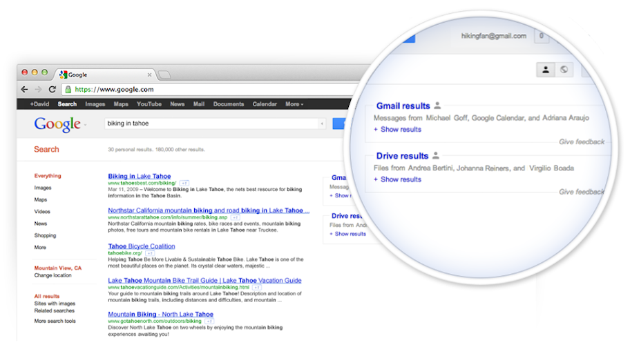The height and width of the screenshot is (347, 630).
Task: Open the More dropdown in black bar
Action: (294, 104)
